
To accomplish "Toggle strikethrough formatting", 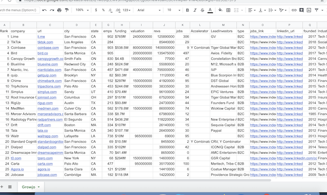I will pos(202,10).
